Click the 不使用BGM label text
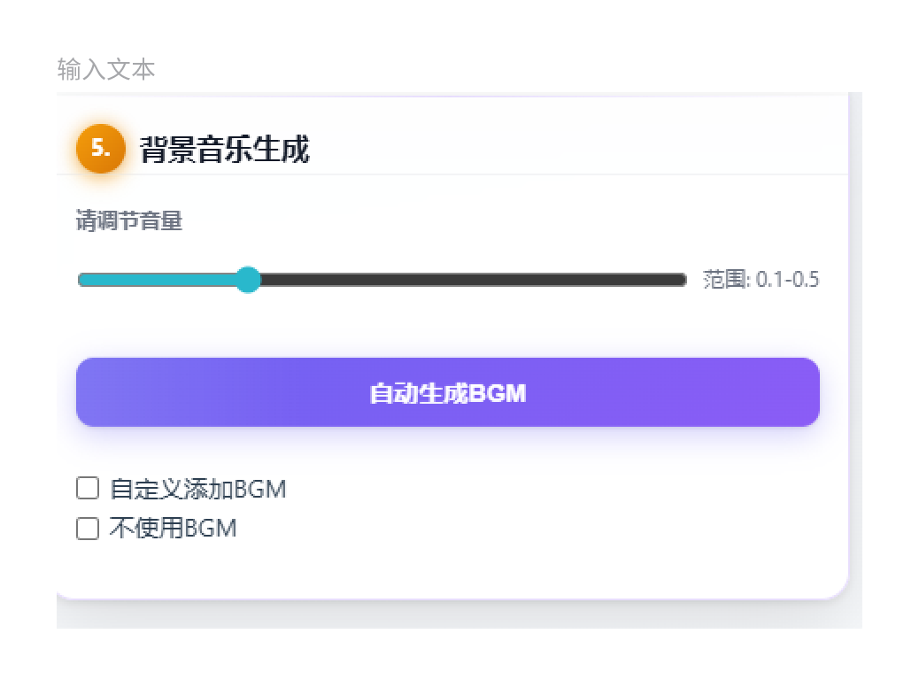Screen dimensions: 919x680 tap(173, 529)
